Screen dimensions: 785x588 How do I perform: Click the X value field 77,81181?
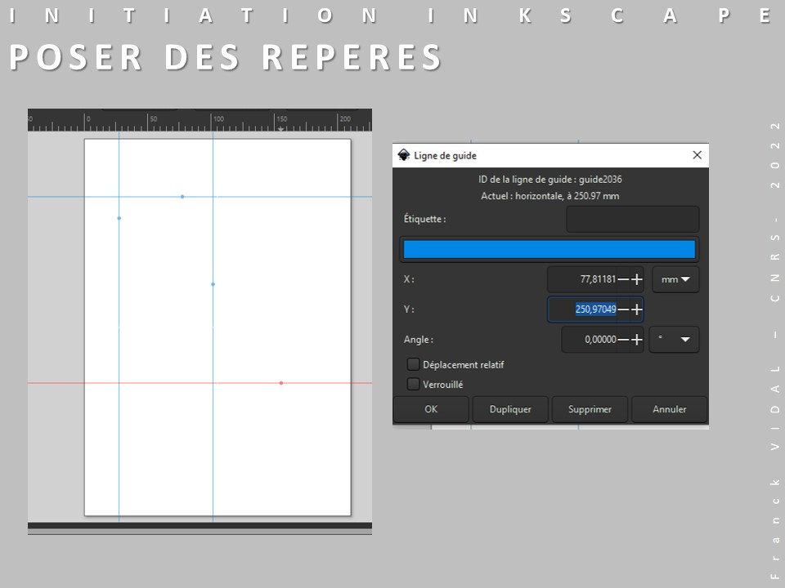(x=583, y=279)
